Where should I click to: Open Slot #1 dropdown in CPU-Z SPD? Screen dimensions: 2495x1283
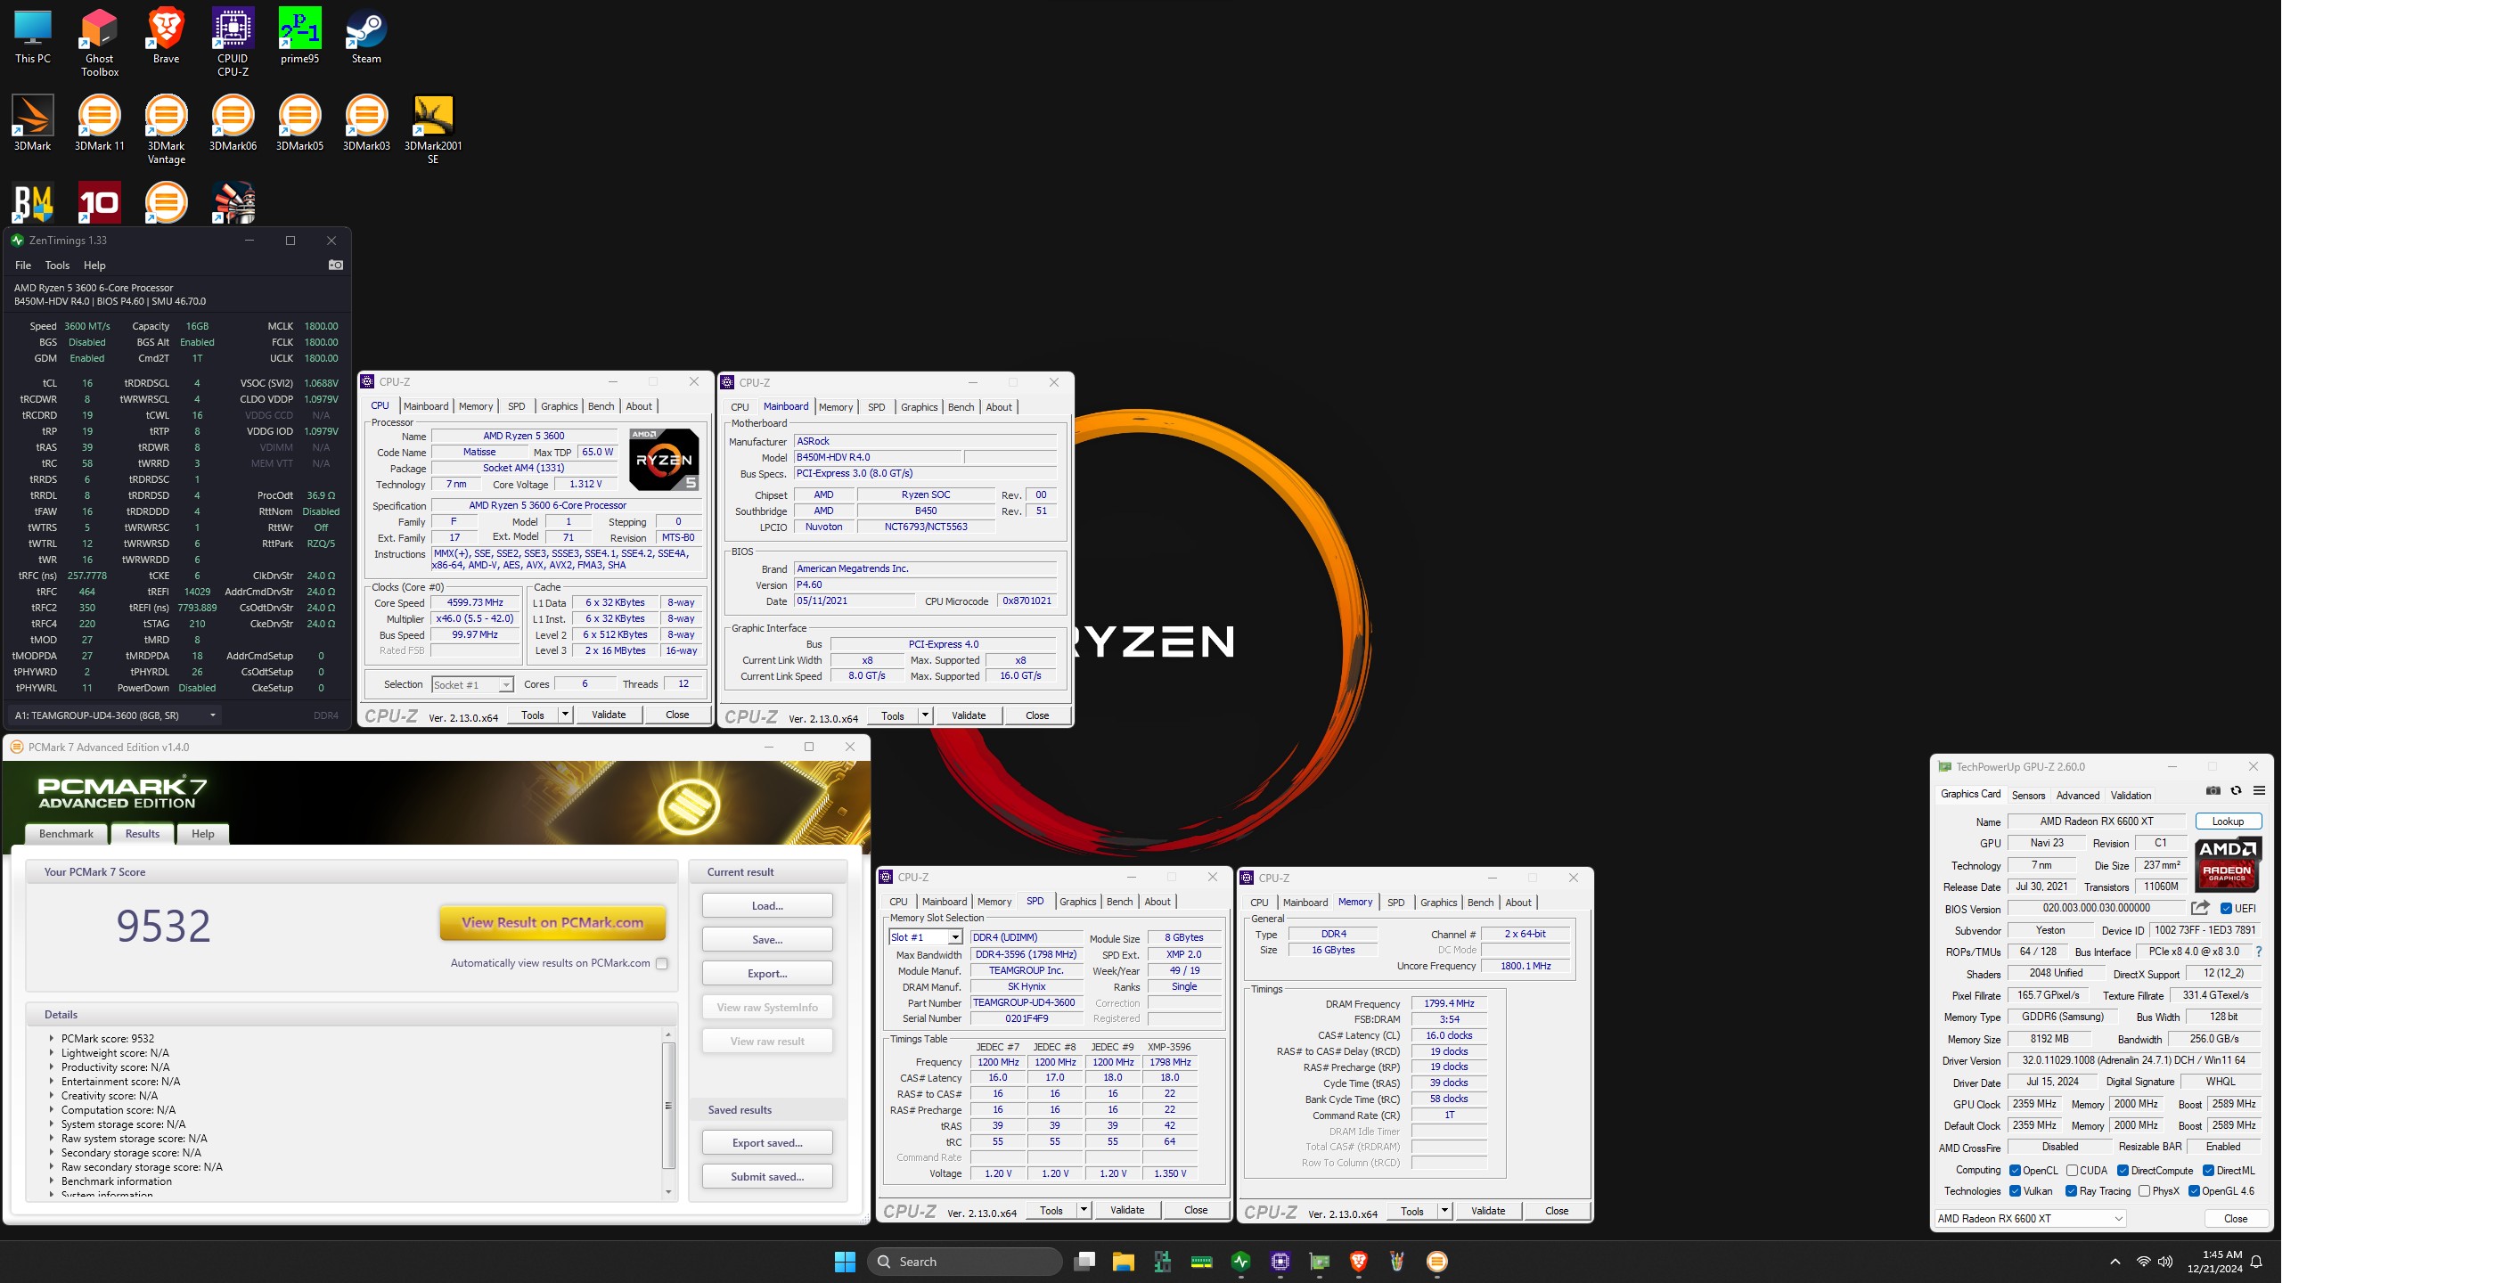click(x=925, y=937)
